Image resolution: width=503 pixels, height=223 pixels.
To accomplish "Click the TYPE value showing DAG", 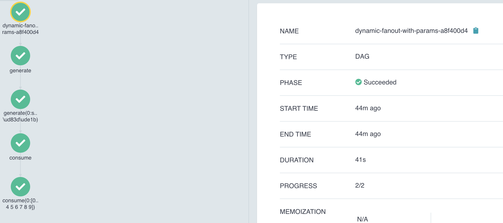I will (362, 56).
